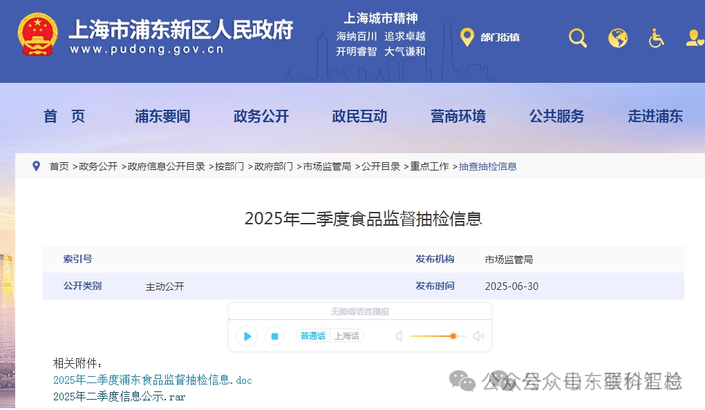Go to 浦东要闻 menu
The width and height of the screenshot is (705, 410).
162,117
